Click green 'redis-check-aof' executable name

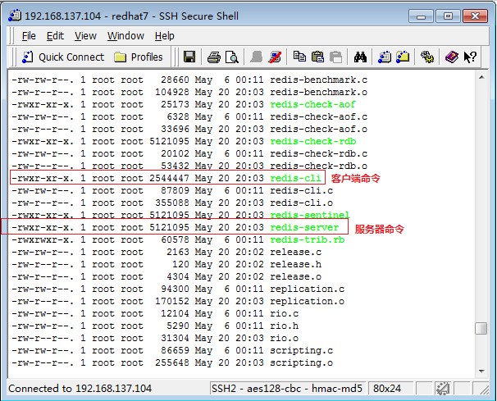[312, 104]
